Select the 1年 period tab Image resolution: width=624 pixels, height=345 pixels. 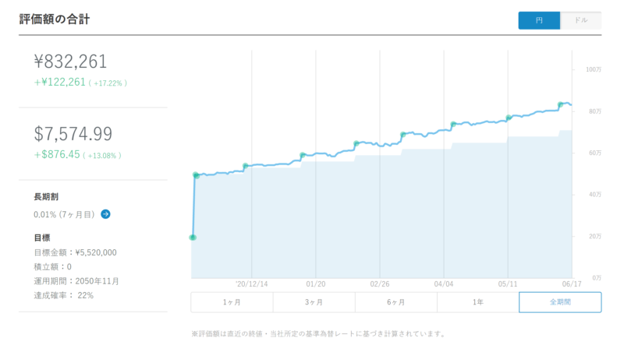pyautogui.click(x=478, y=302)
